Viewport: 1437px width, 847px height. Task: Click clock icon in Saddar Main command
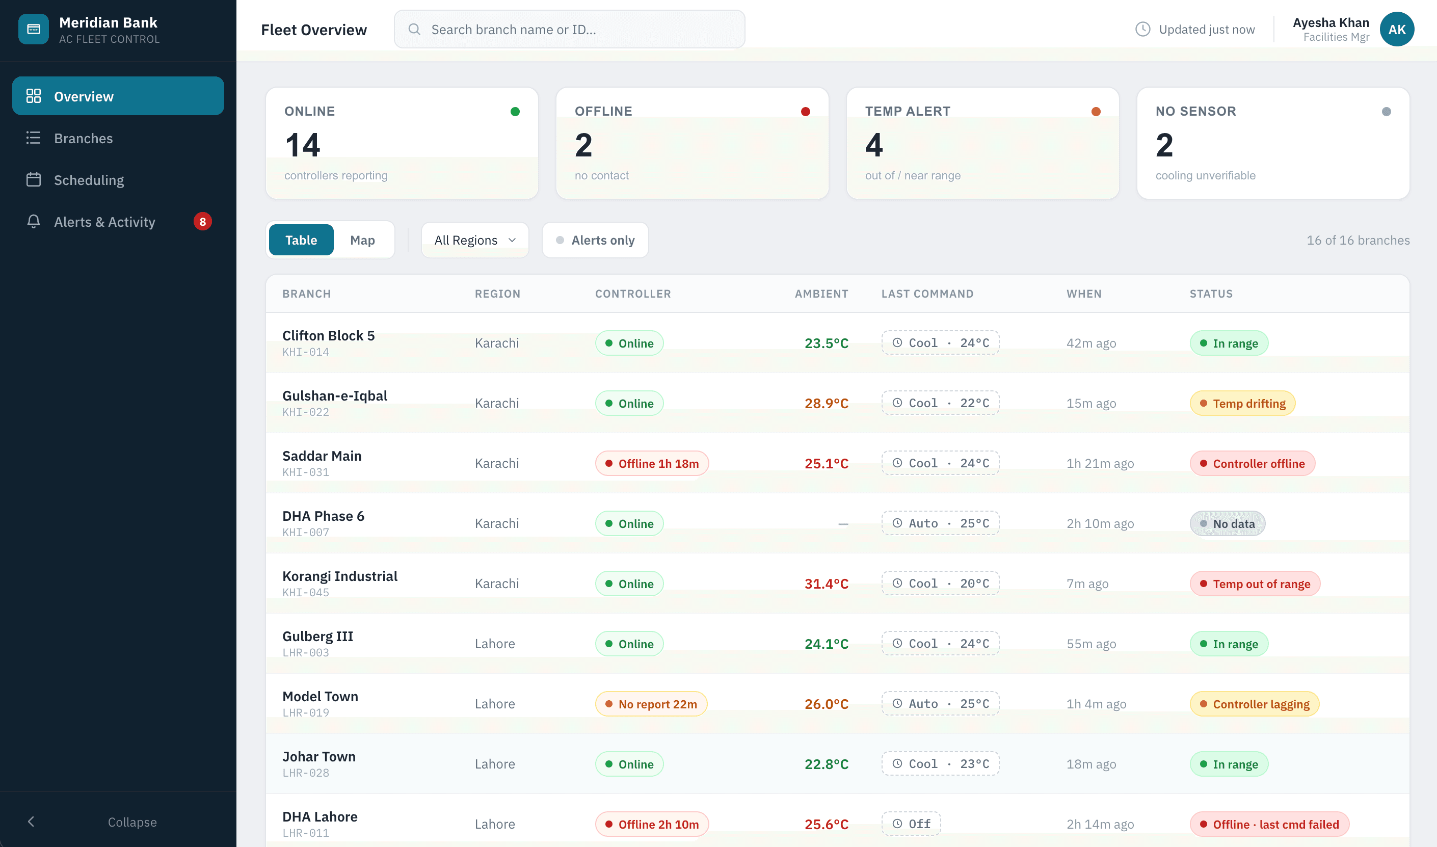pyautogui.click(x=897, y=463)
